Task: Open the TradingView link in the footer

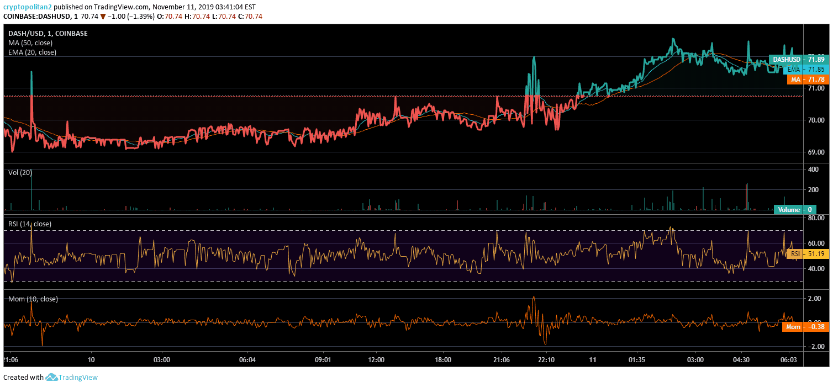Action: tap(78, 378)
